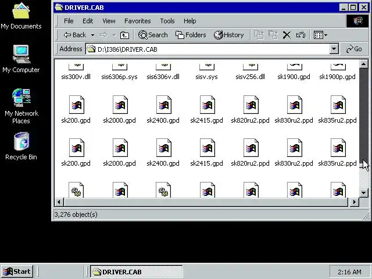The width and height of the screenshot is (372, 279).
Task: Click horizontal scrollbar right arrow
Action: [355, 202]
